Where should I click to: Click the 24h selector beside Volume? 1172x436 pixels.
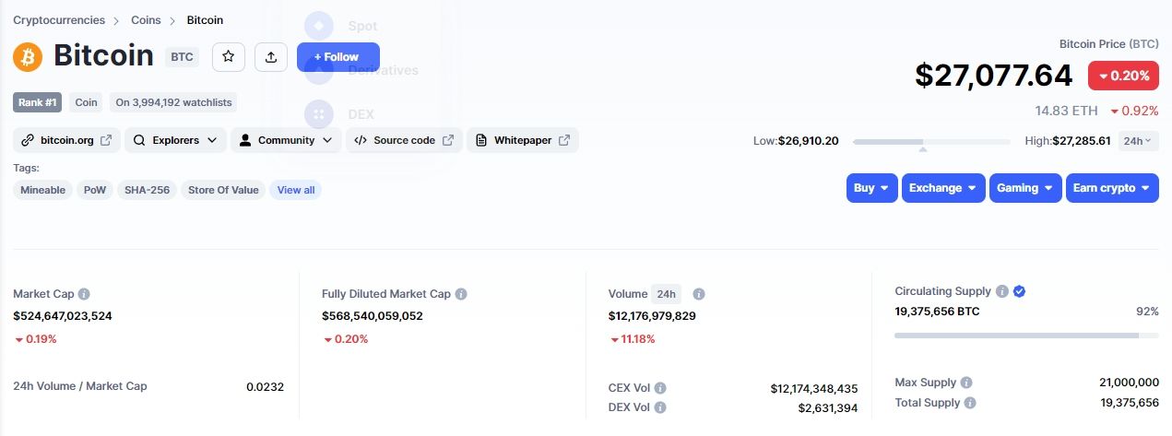coord(666,294)
